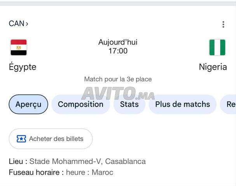Open the Stats tab

pyautogui.click(x=129, y=104)
